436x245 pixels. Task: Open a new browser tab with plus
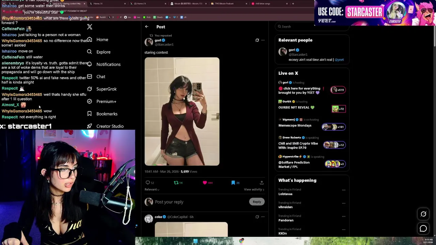click(x=293, y=4)
